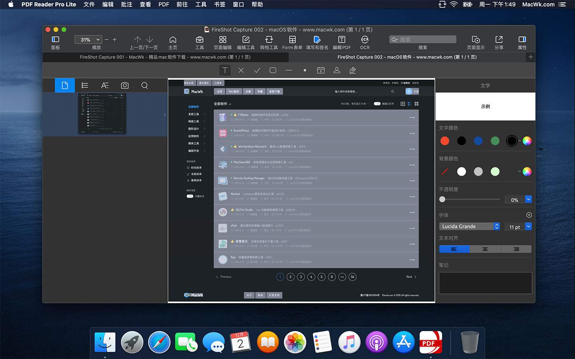Open the Lucida Grande font dropdown
This screenshot has height=359, width=575.
469,226
